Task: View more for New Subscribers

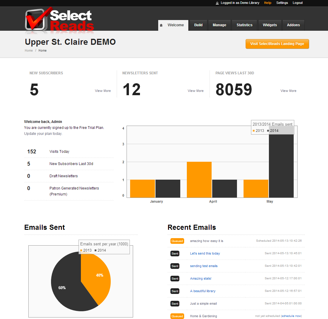Action: coord(103,91)
